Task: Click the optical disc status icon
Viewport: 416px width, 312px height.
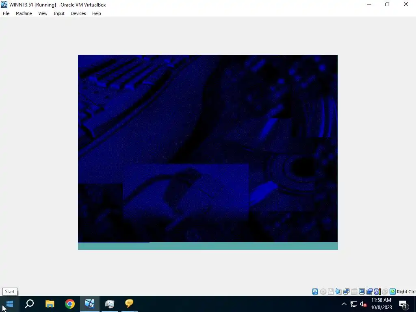Action: coord(323,292)
